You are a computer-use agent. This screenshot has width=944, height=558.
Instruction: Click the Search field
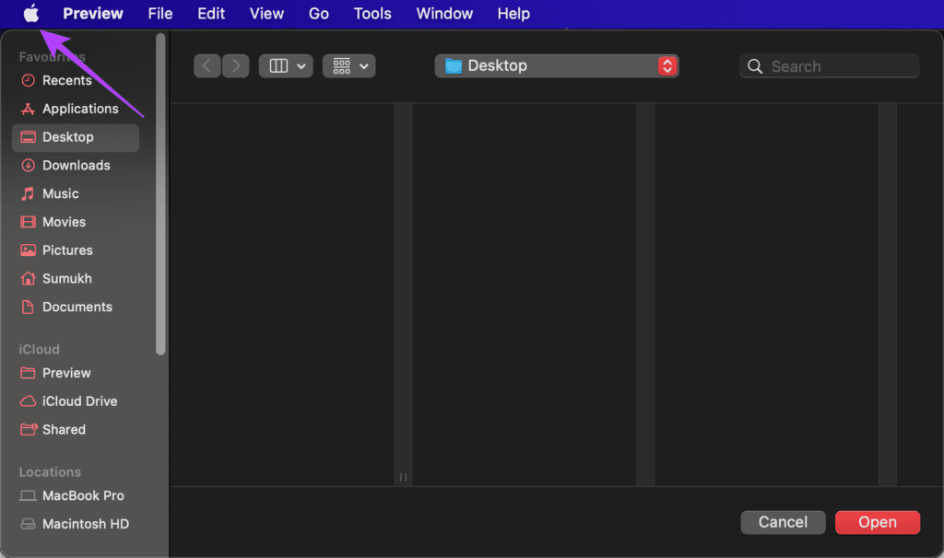829,66
